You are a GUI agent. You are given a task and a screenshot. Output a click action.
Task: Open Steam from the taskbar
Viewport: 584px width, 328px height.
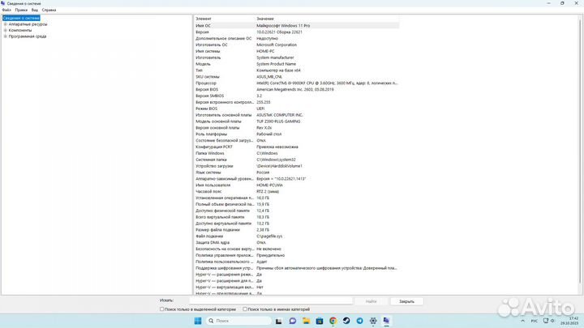346,321
